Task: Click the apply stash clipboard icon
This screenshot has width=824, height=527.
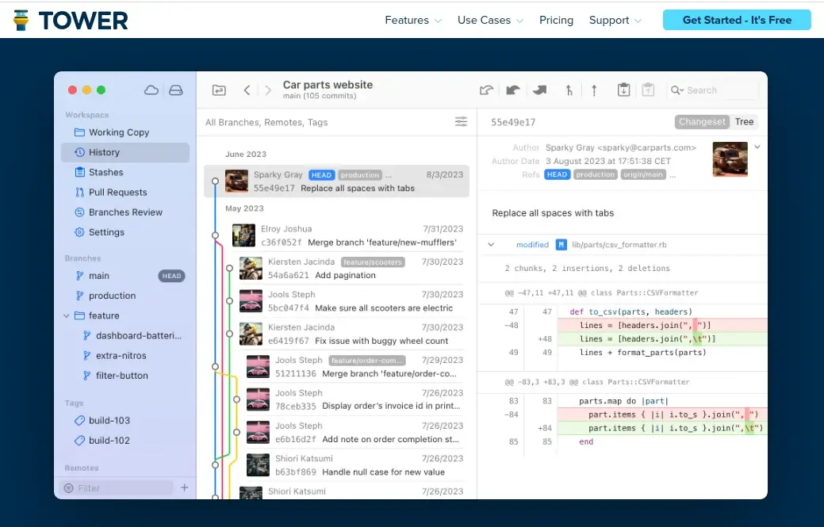Action: pyautogui.click(x=648, y=90)
